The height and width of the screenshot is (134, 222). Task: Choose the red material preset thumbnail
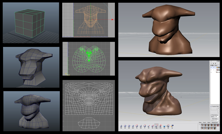[x=218, y=125]
